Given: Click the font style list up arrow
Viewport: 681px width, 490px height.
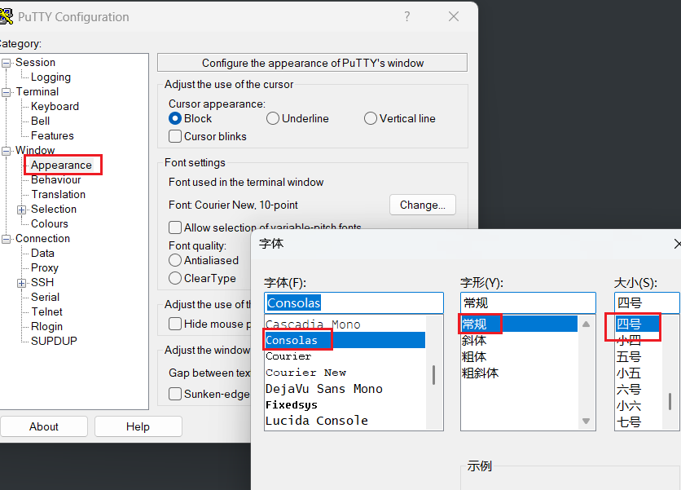Looking at the screenshot, I should pyautogui.click(x=586, y=324).
